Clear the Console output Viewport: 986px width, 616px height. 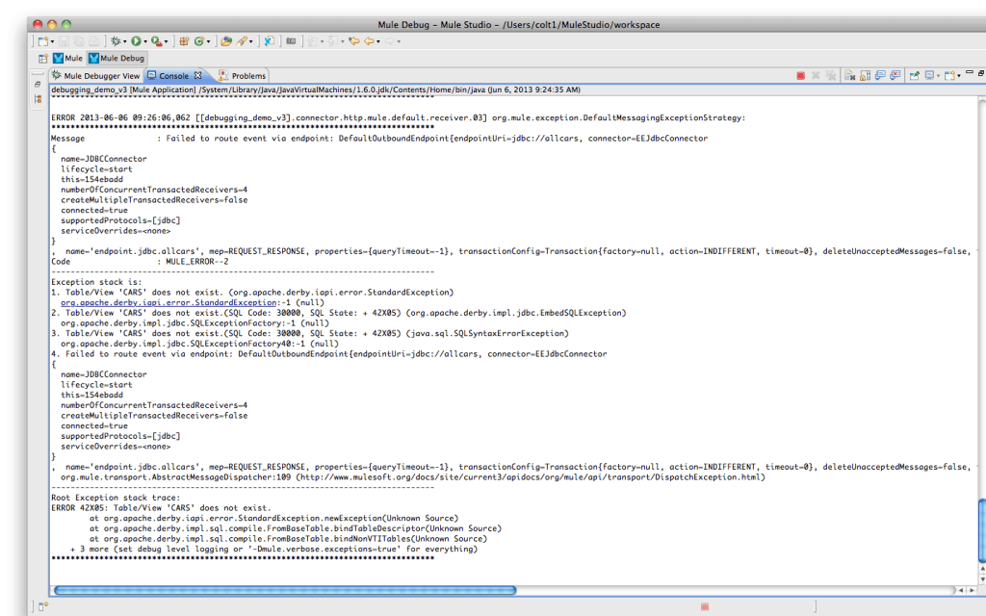851,77
